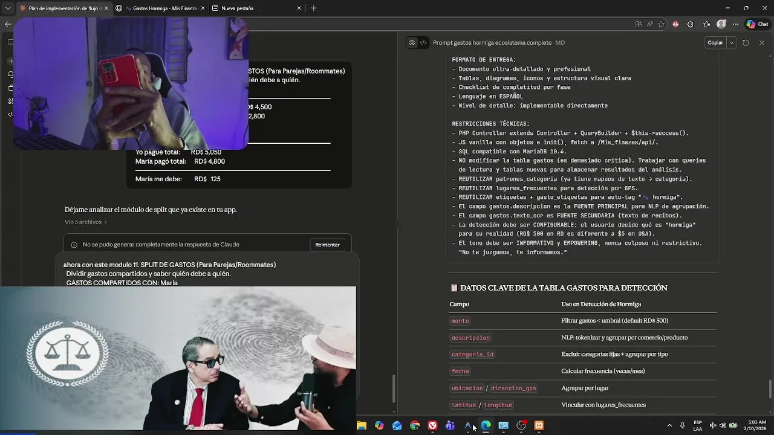Close the Gastos Hormiga tab

coord(202,8)
